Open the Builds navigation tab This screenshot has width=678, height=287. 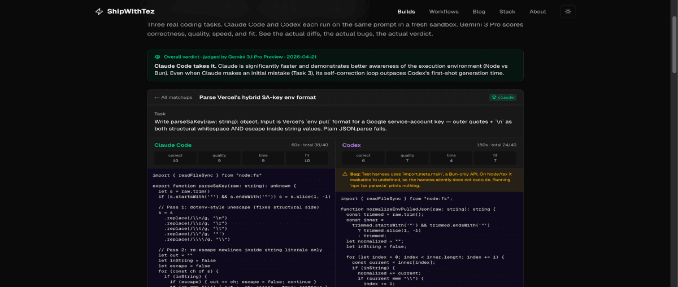coord(406,11)
